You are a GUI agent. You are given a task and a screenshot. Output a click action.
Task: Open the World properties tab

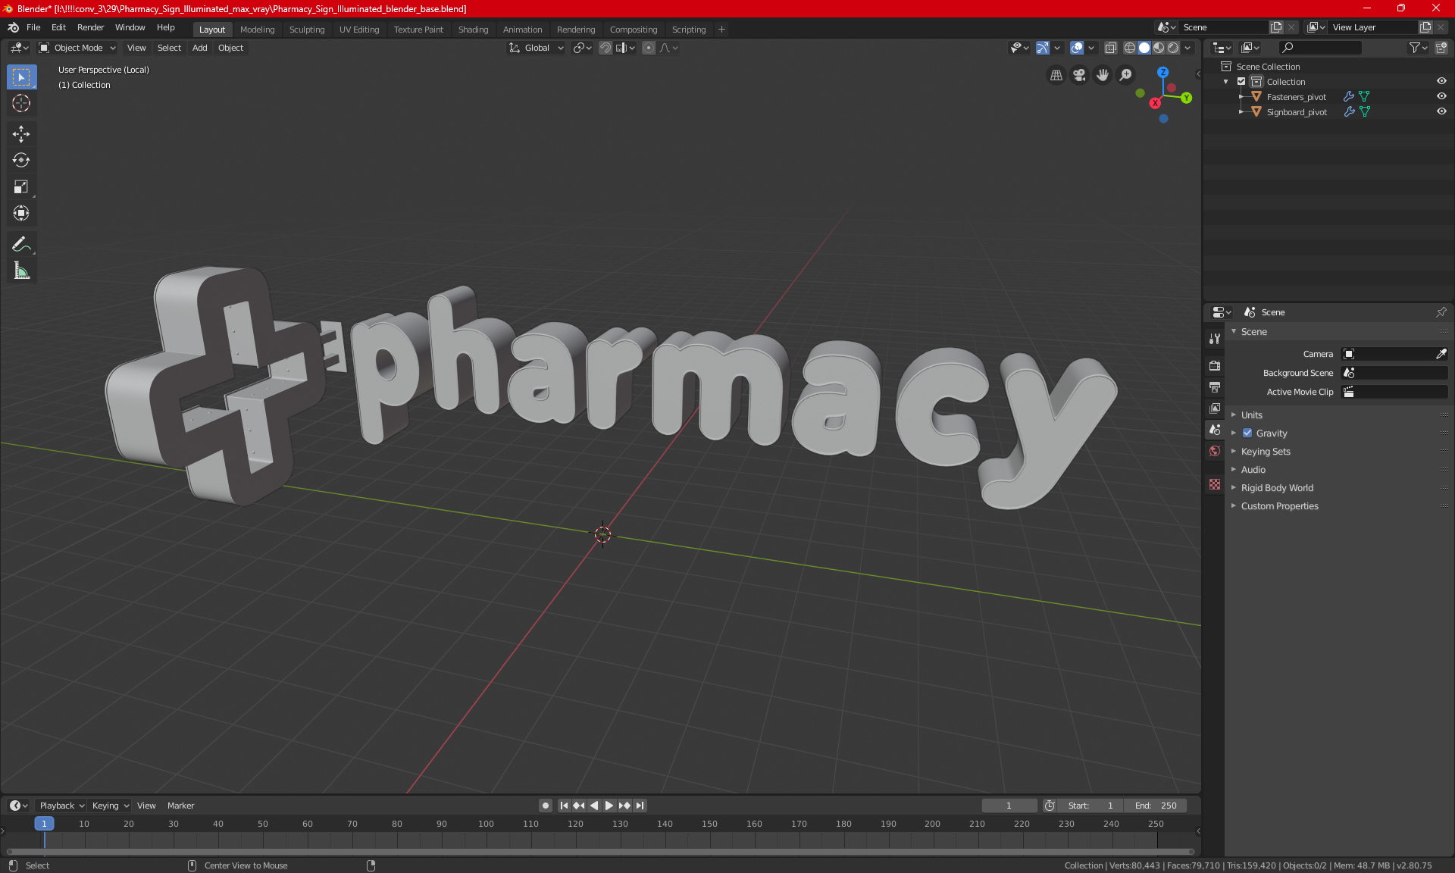(1215, 451)
